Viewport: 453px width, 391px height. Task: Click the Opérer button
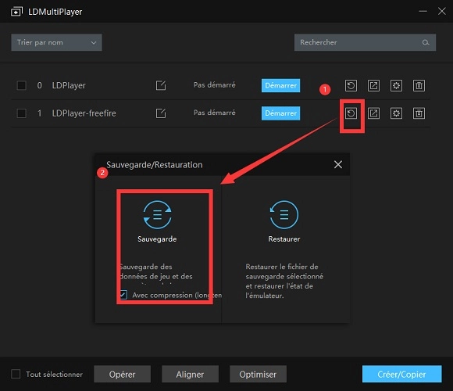122,374
